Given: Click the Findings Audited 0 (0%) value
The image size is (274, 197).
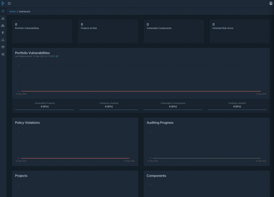Looking at the screenshot, I should (237, 107).
